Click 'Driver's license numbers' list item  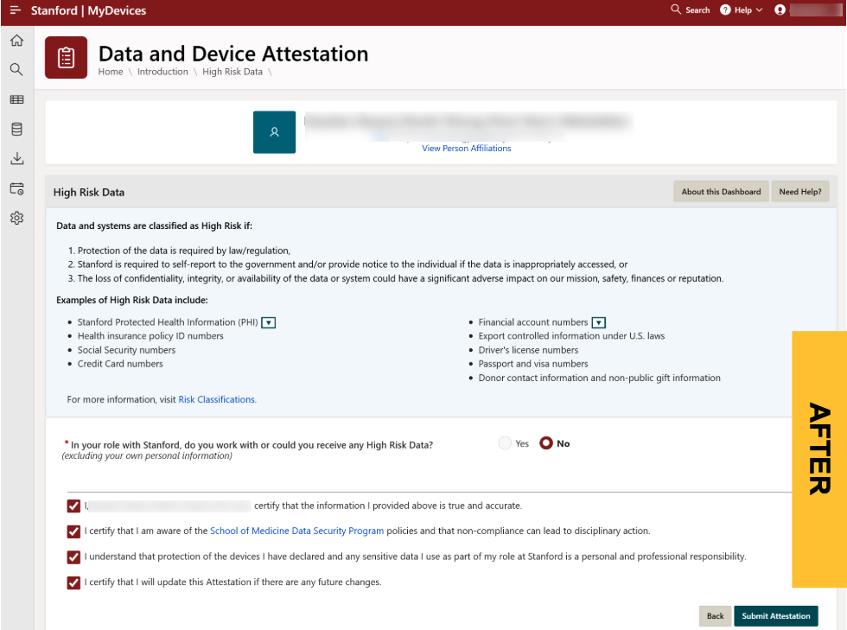pyautogui.click(x=528, y=350)
